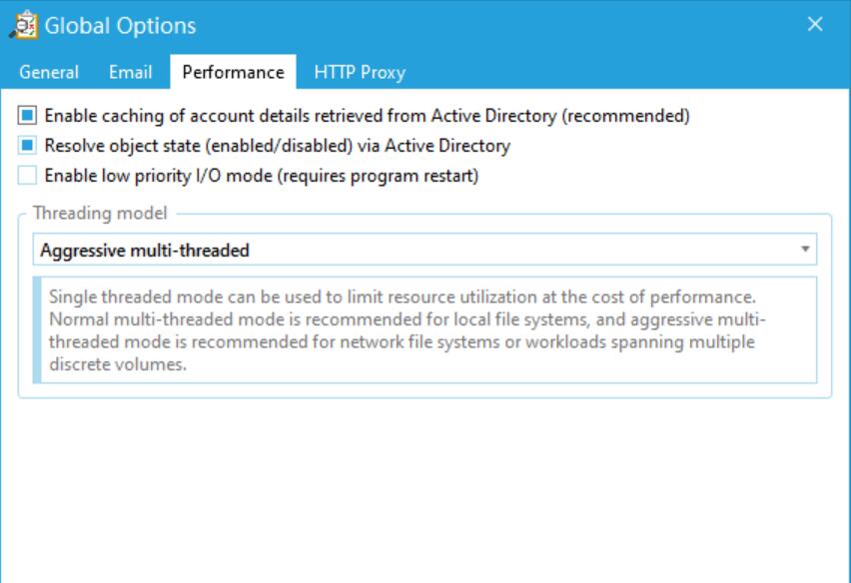Click the 'Global Options' title text

pyautogui.click(x=121, y=26)
